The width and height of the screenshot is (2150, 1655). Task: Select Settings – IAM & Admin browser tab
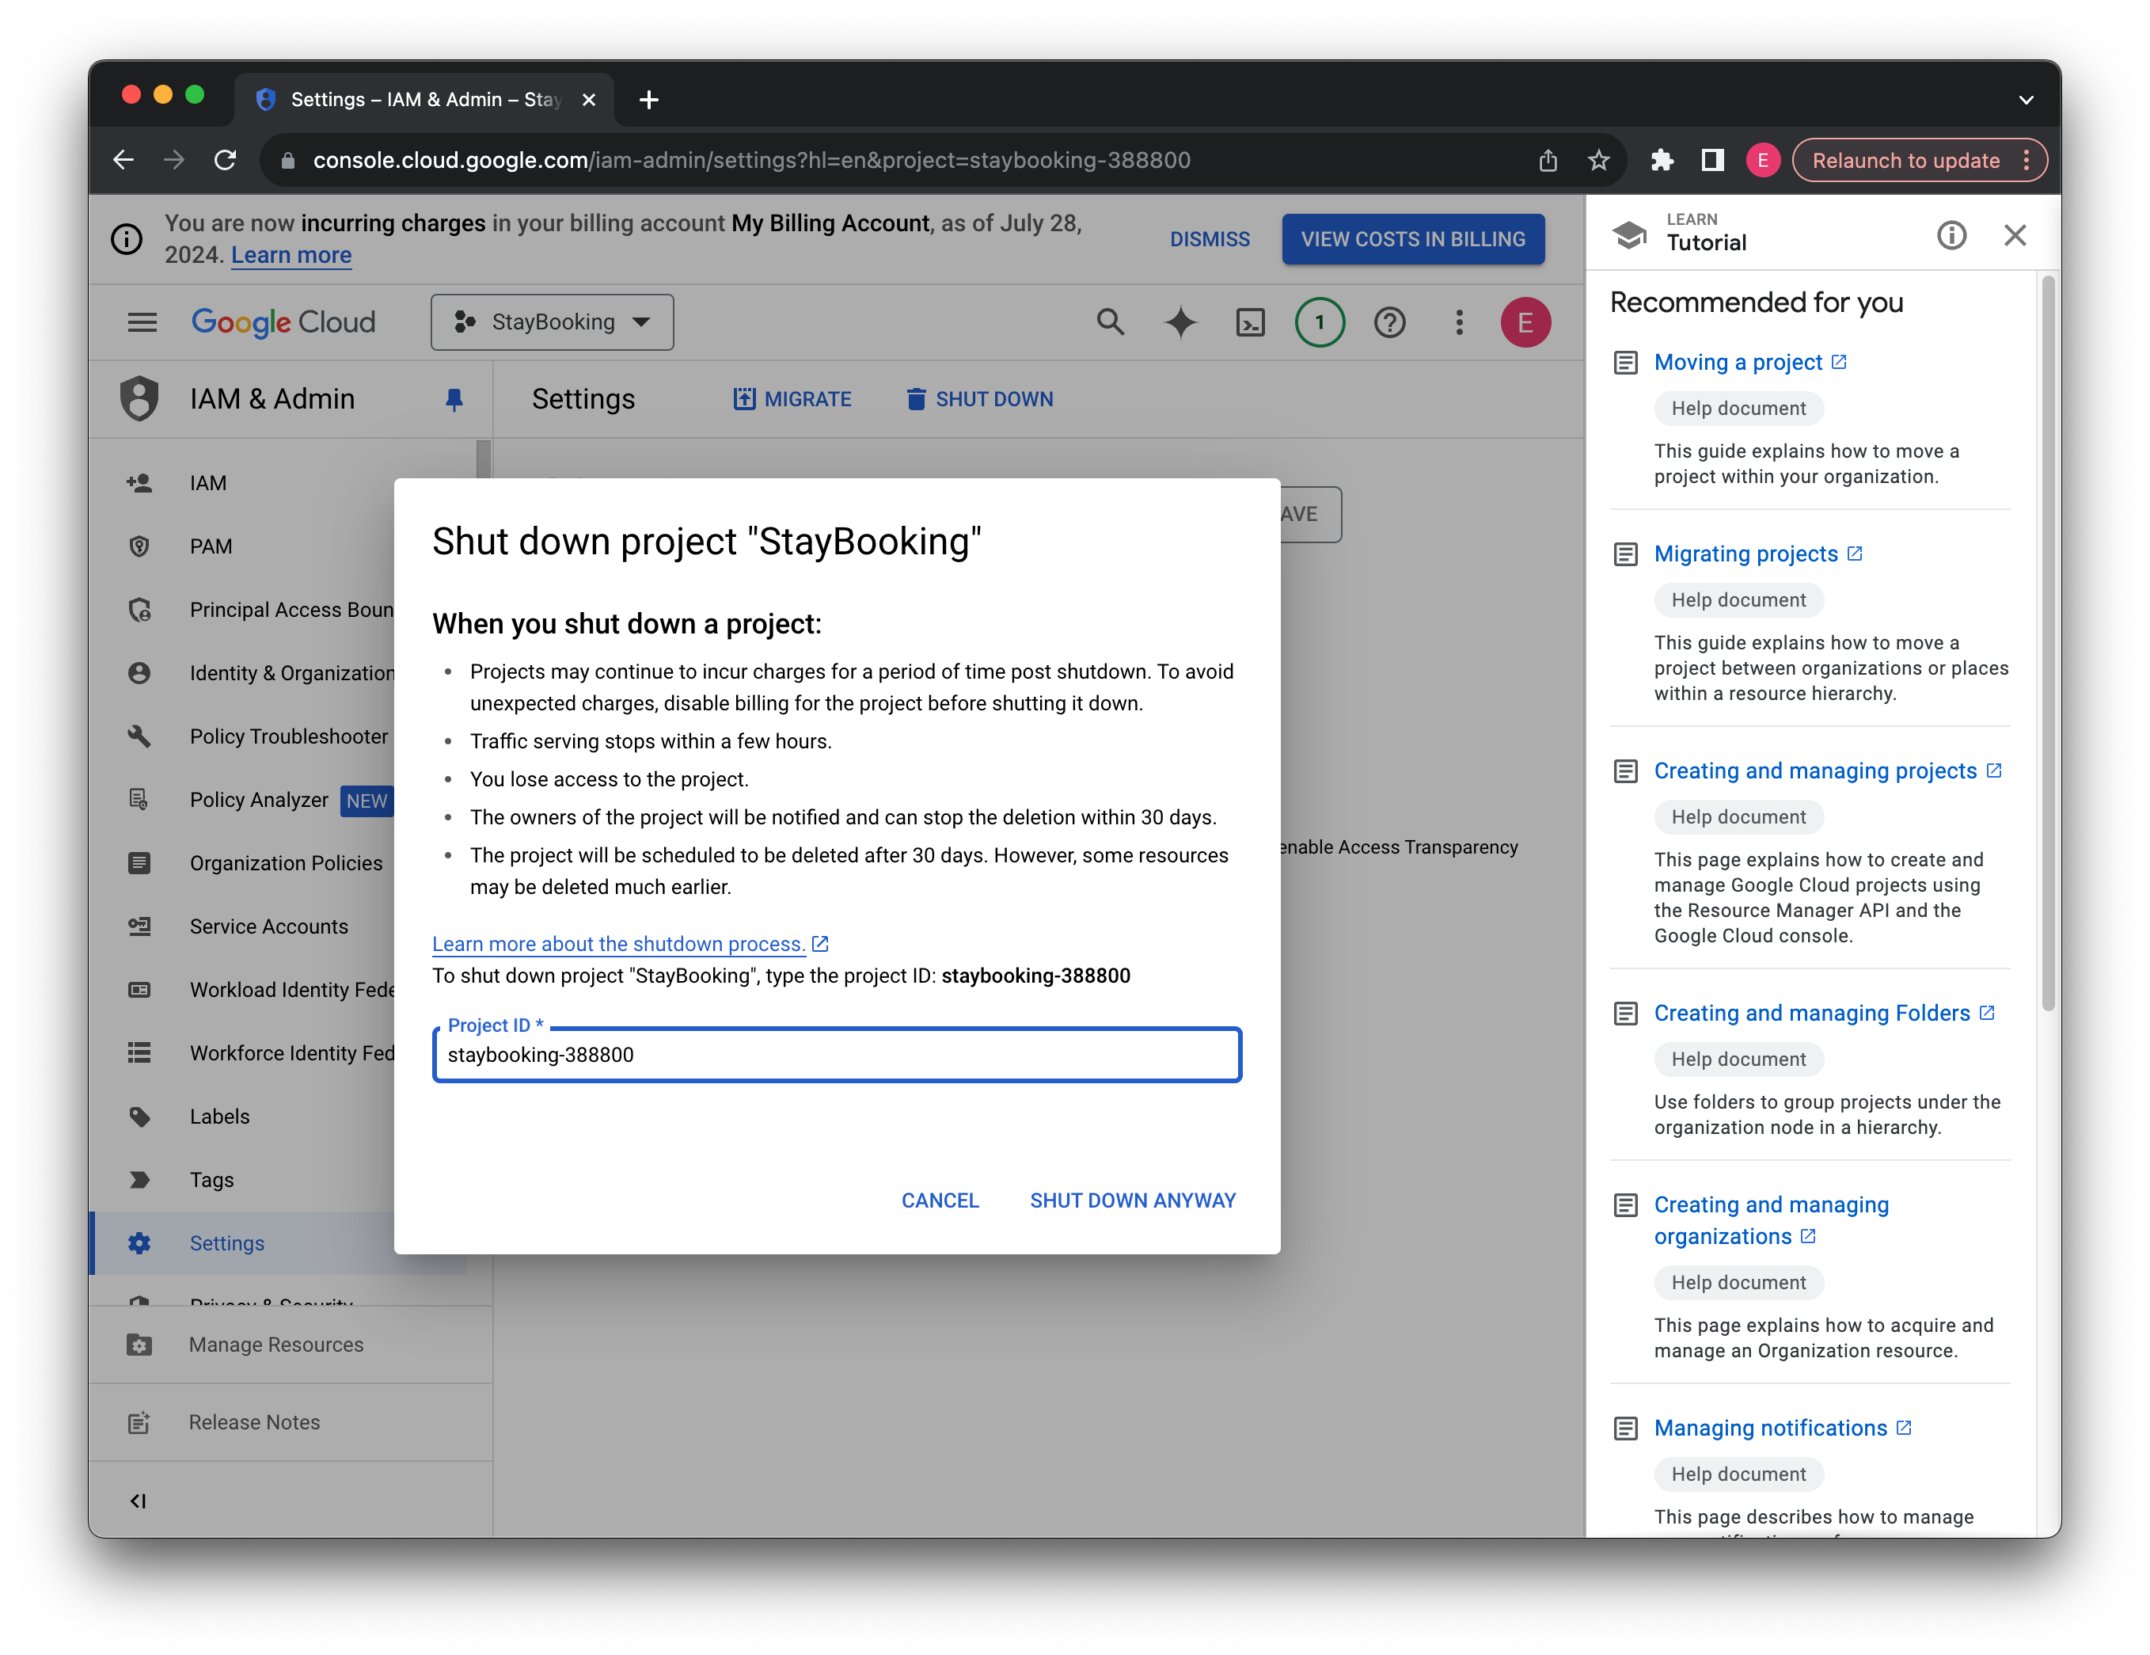(x=424, y=100)
